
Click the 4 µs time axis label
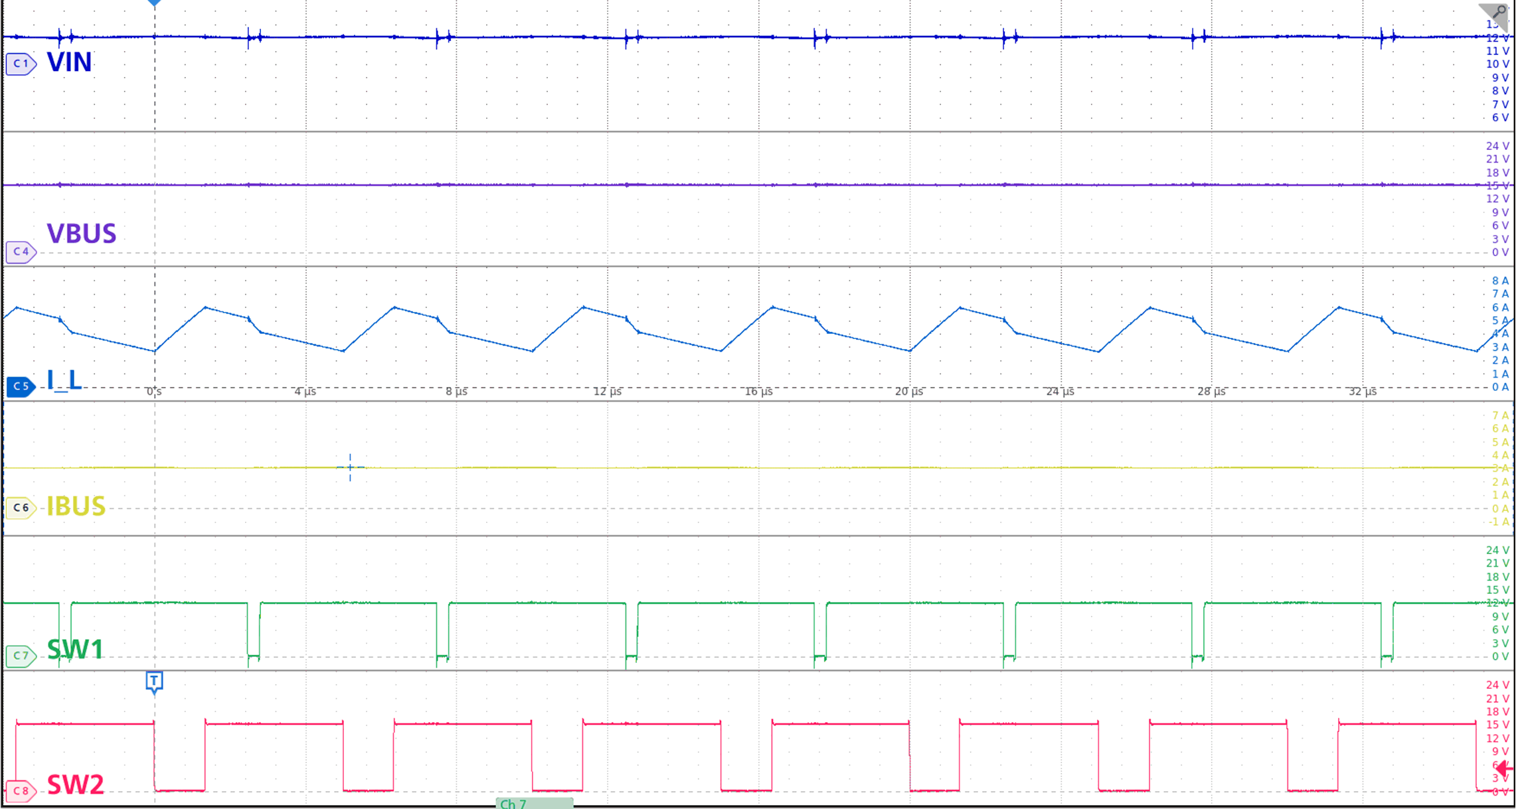(305, 392)
